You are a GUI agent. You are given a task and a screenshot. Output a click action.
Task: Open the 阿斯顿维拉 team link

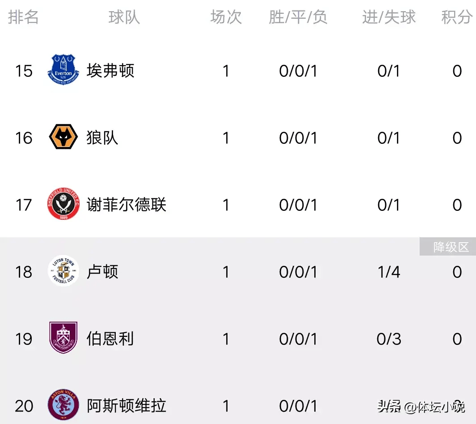point(126,406)
